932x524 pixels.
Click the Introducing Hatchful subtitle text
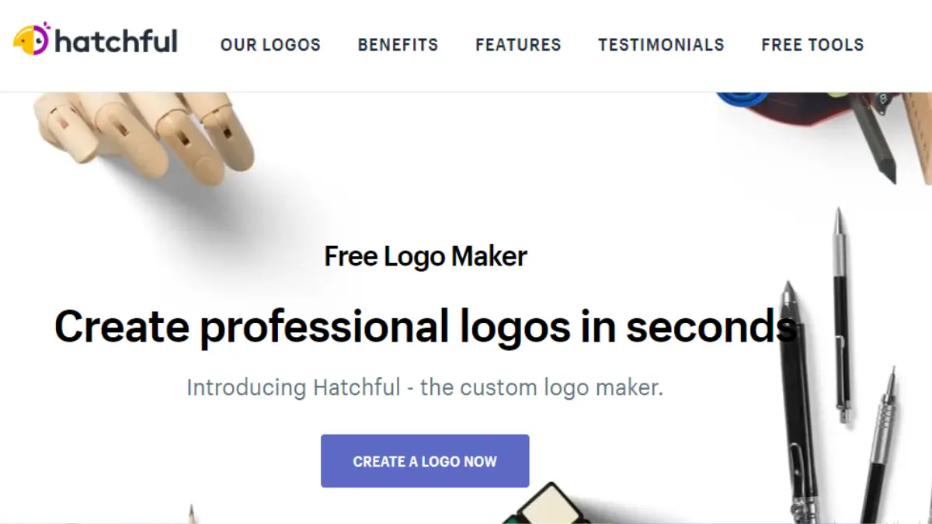pyautogui.click(x=425, y=387)
